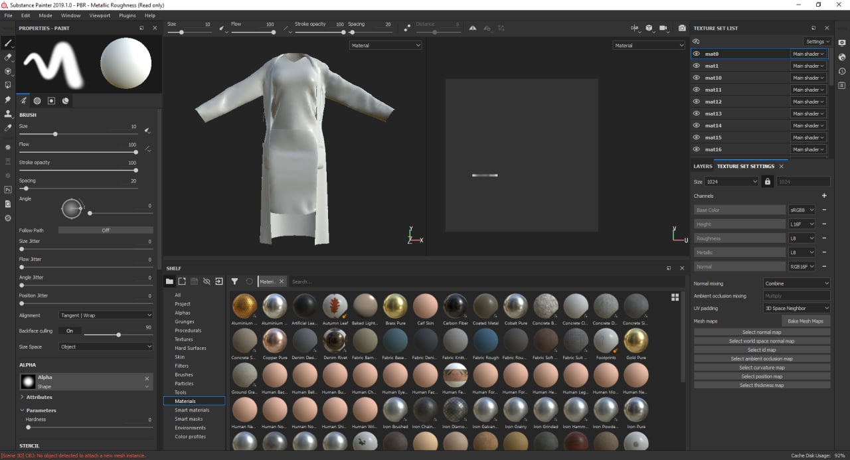
Task: Open the File menu
Action: pyautogui.click(x=8, y=15)
